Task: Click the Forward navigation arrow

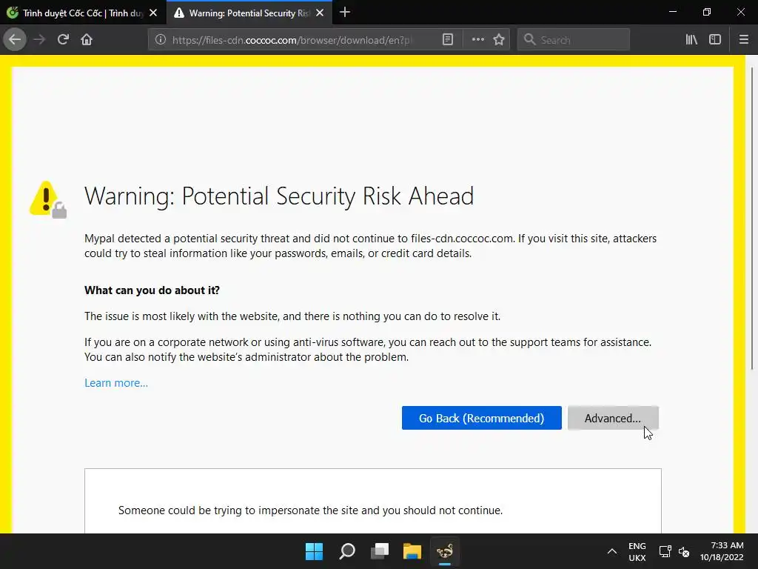Action: 39,40
